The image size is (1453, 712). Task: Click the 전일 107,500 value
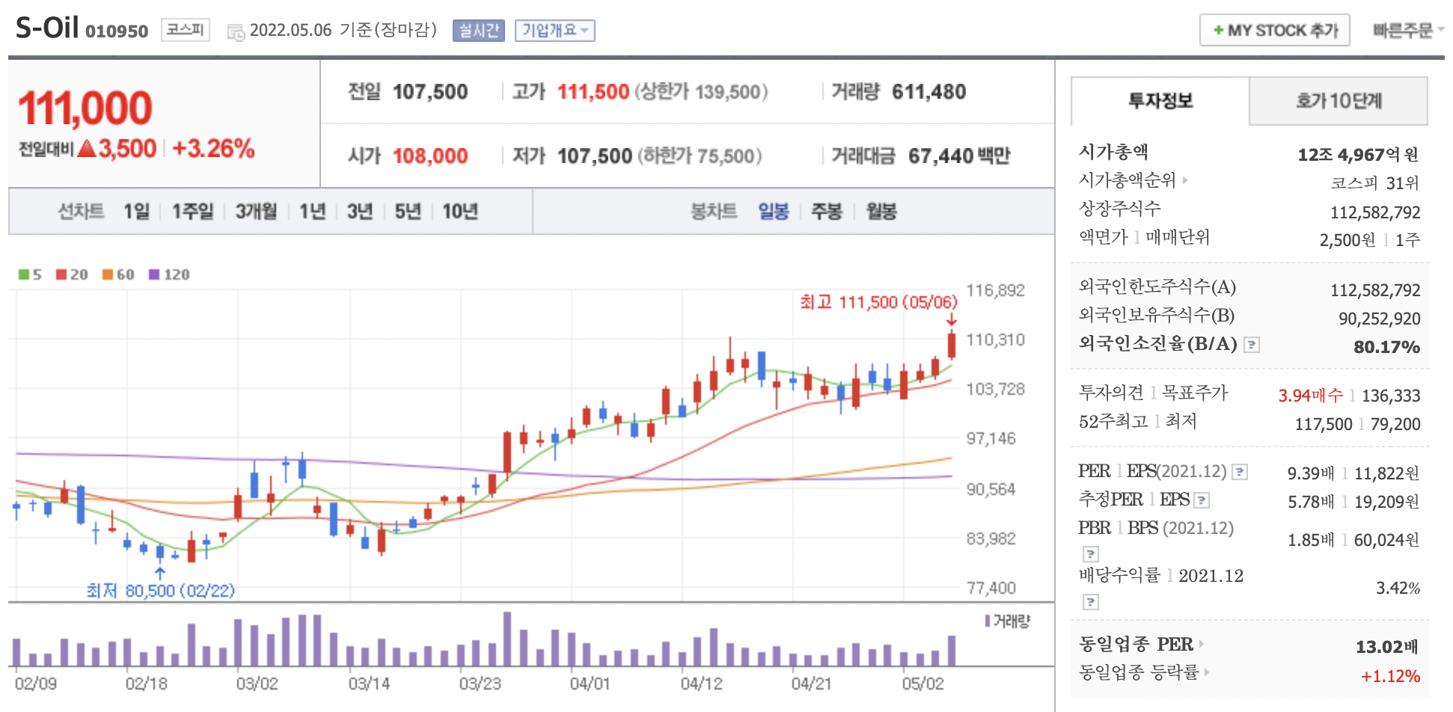[430, 92]
